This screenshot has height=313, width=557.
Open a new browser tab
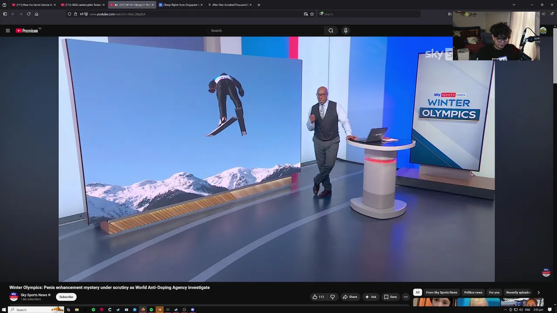(259, 5)
